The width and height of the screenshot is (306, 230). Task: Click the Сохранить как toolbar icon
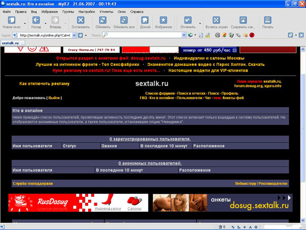pos(243,20)
